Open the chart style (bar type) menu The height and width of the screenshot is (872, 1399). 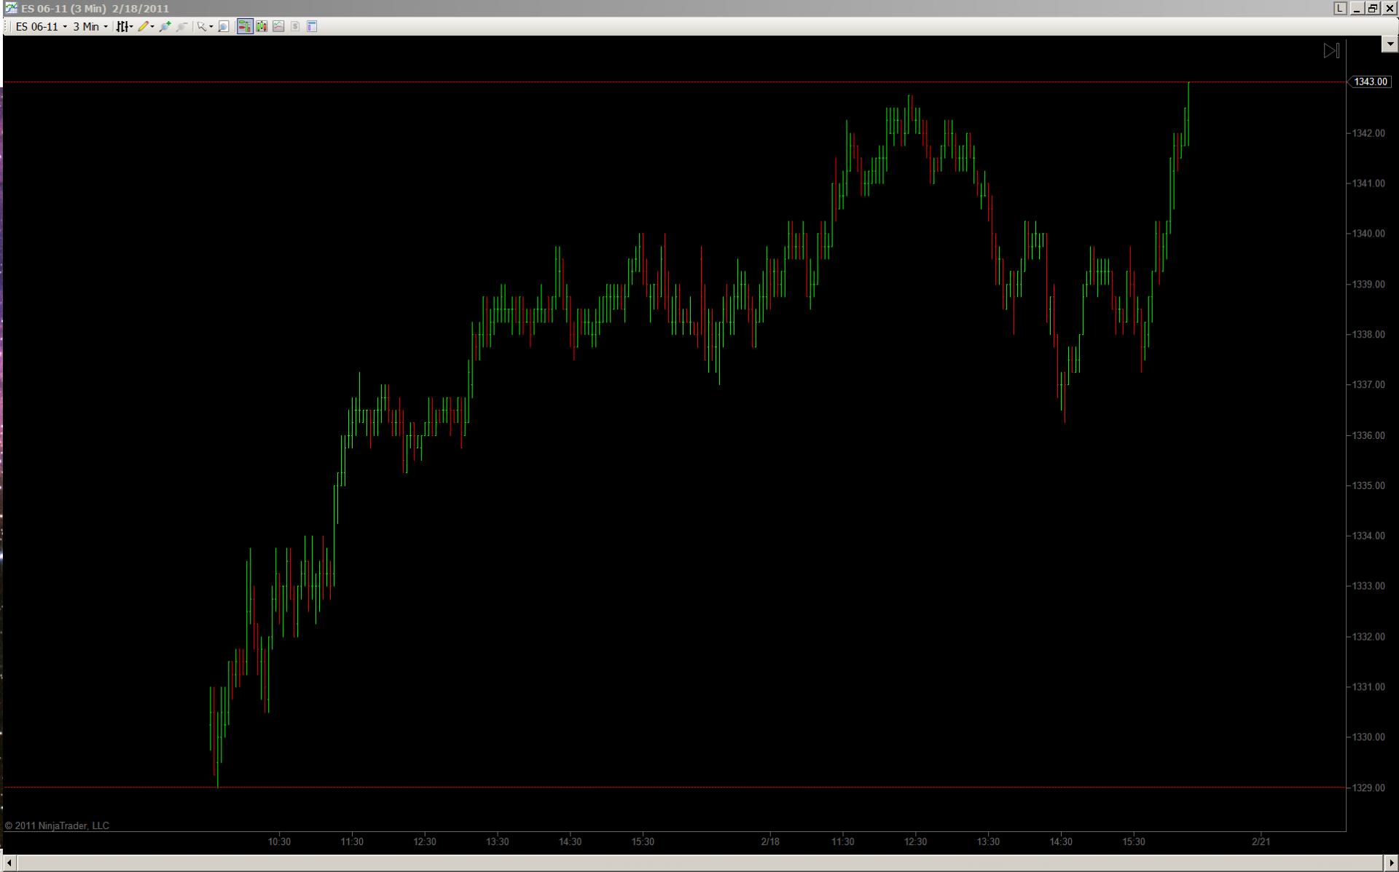123,26
